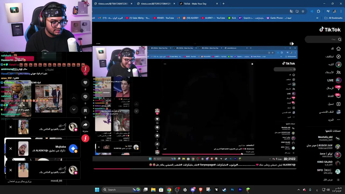Screen dimensions: 345x194
Task: Click the system tray volume icon
Action: (328, 190)
